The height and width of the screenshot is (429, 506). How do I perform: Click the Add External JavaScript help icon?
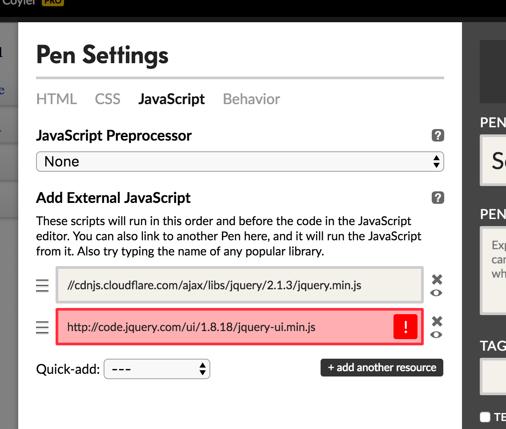tap(438, 198)
